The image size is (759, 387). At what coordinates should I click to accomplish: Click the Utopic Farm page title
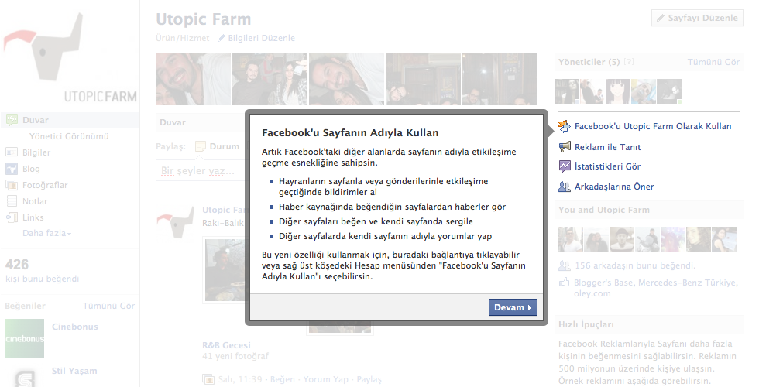tap(203, 19)
